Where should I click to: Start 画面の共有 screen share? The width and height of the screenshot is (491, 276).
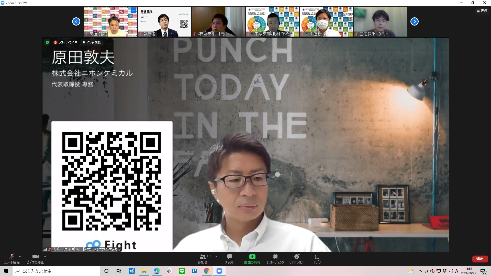tap(252, 259)
